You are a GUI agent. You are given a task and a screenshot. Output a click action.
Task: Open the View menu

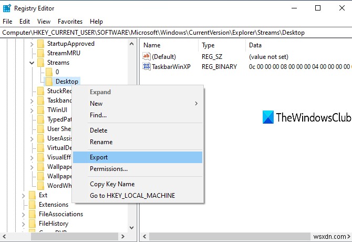[44, 22]
